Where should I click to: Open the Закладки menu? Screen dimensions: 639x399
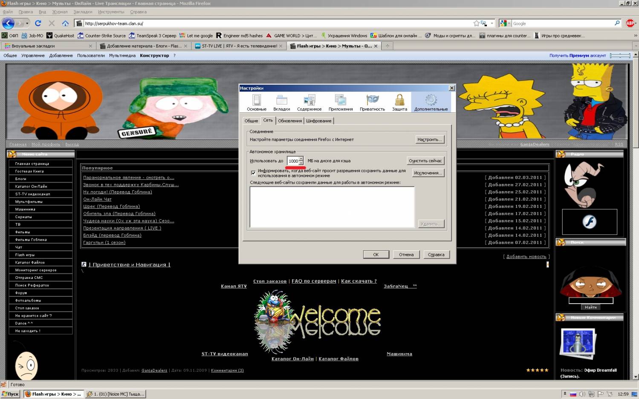[x=83, y=12]
